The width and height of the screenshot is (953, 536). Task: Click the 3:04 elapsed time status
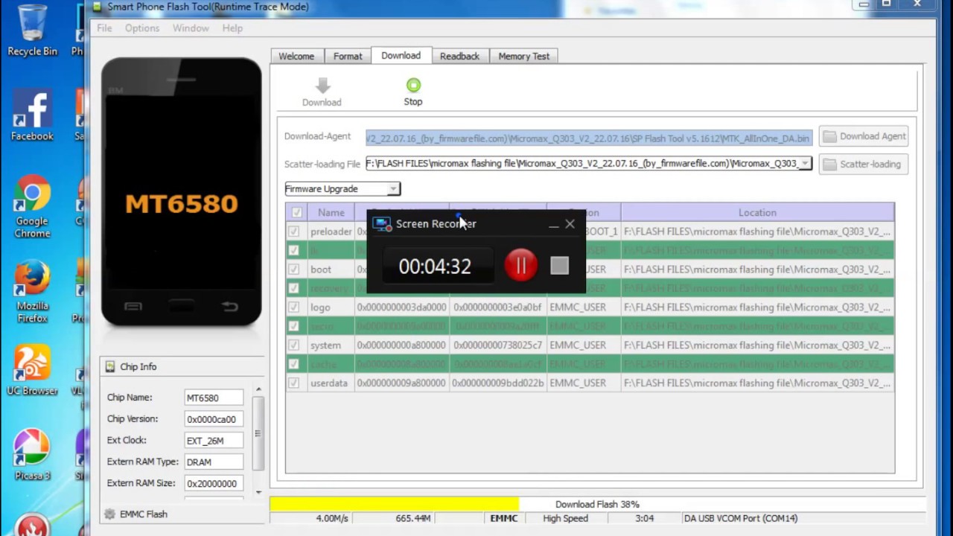coord(644,518)
